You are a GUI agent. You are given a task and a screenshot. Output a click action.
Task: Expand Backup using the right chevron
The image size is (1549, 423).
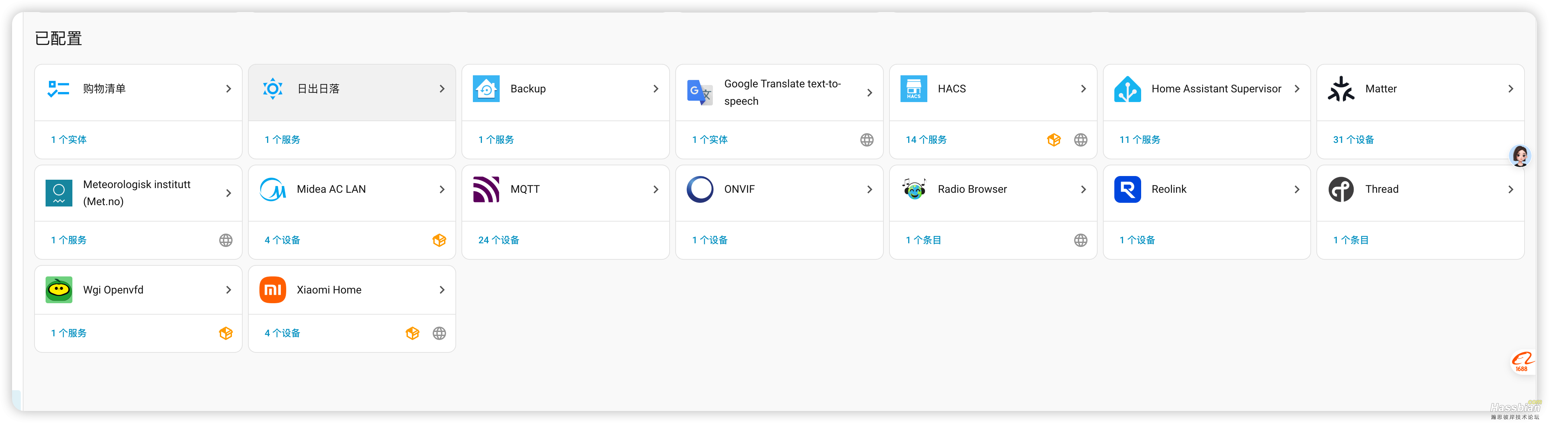(656, 89)
